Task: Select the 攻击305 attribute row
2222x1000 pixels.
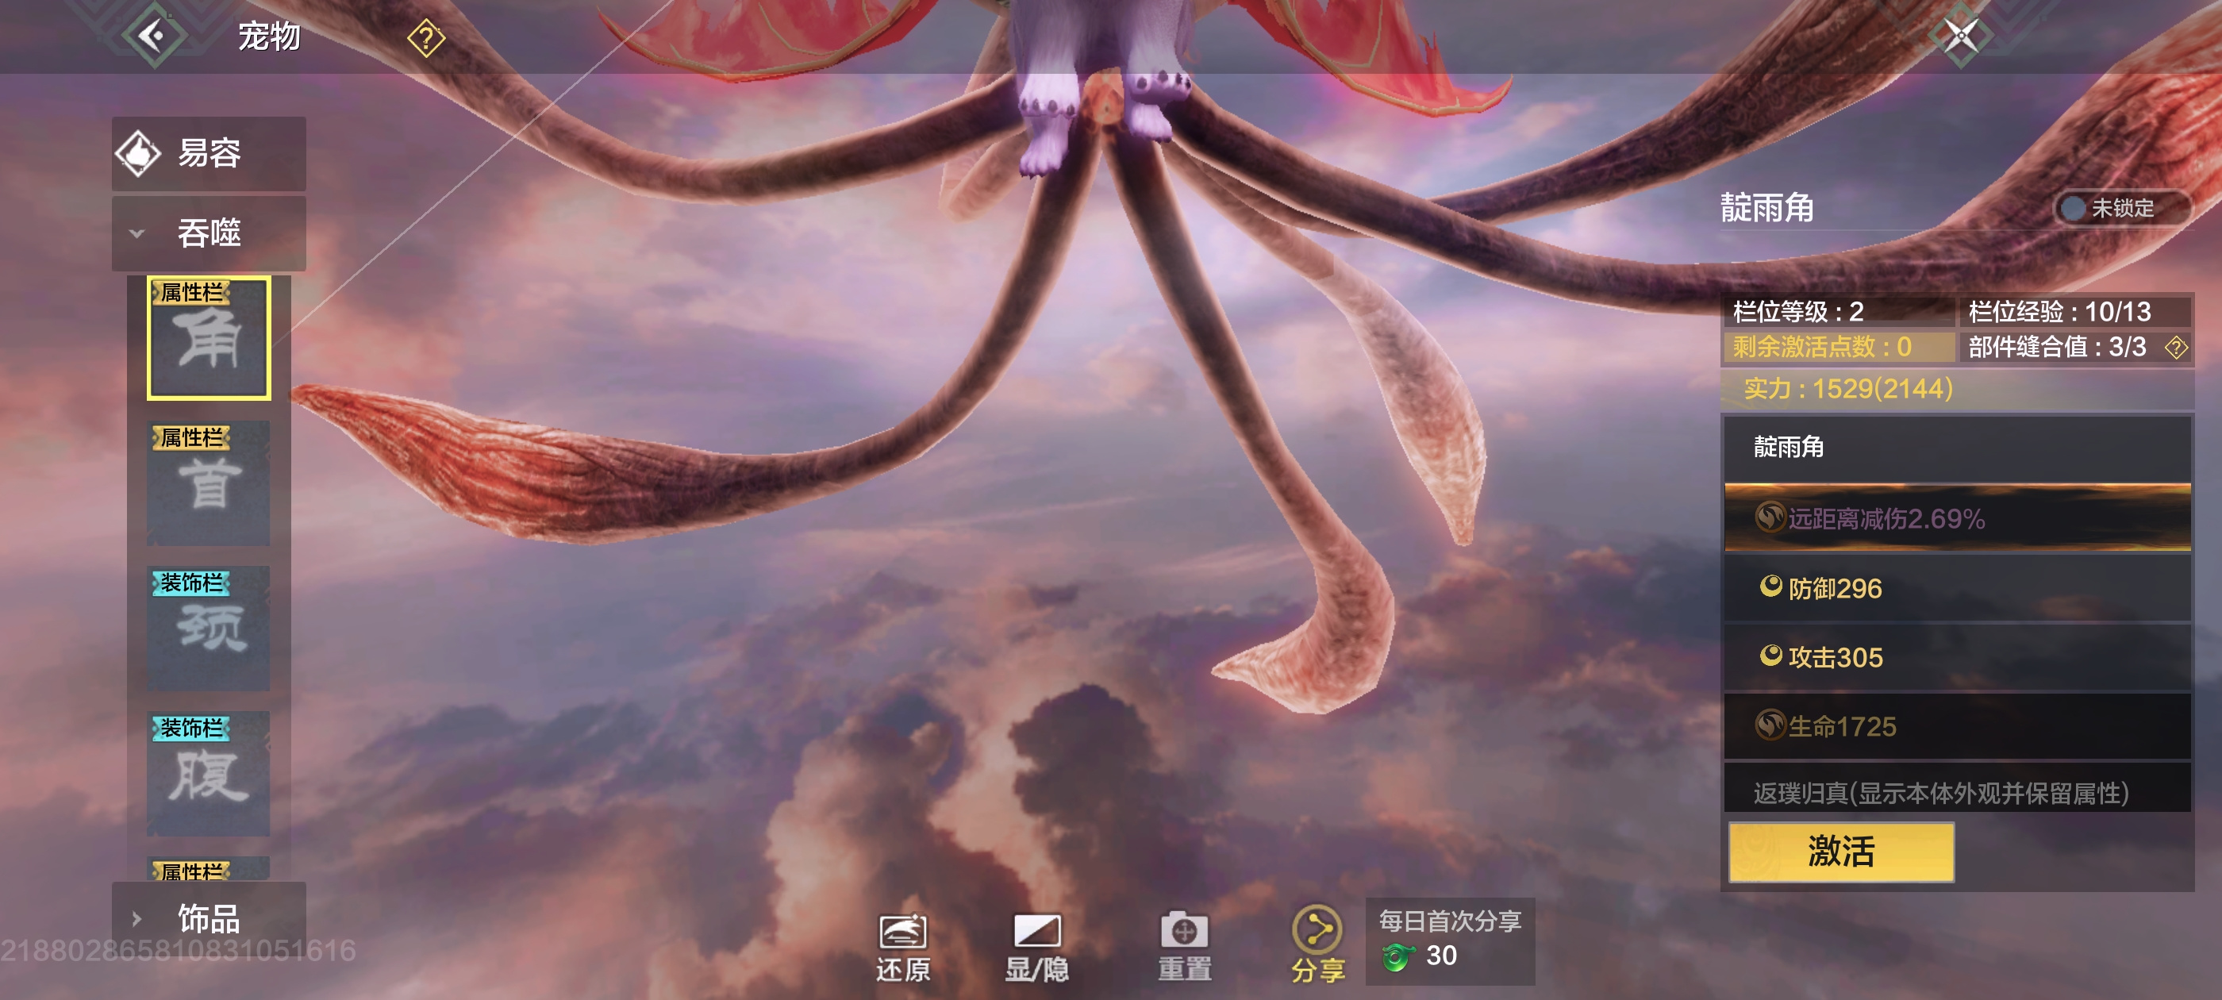Action: click(1957, 657)
